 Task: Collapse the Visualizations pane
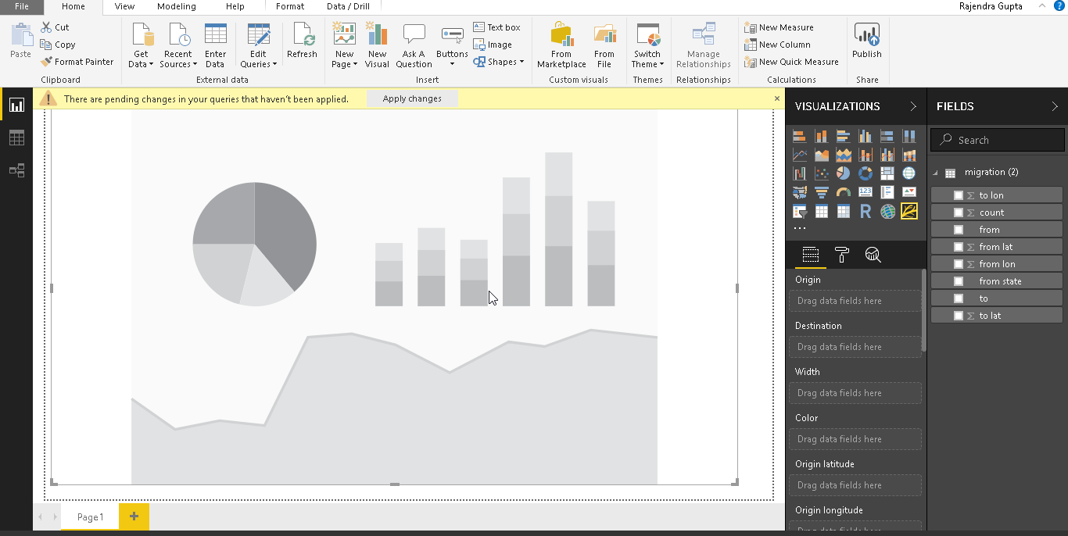913,106
